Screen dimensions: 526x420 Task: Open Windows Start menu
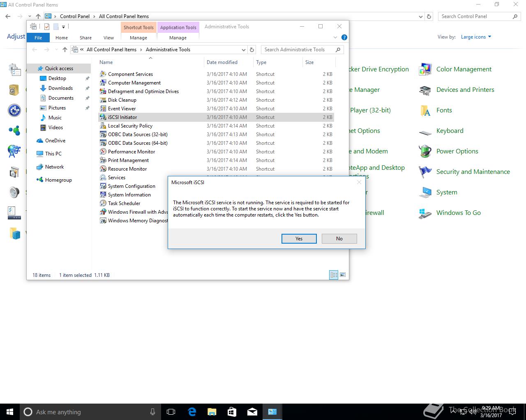pyautogui.click(x=10, y=412)
